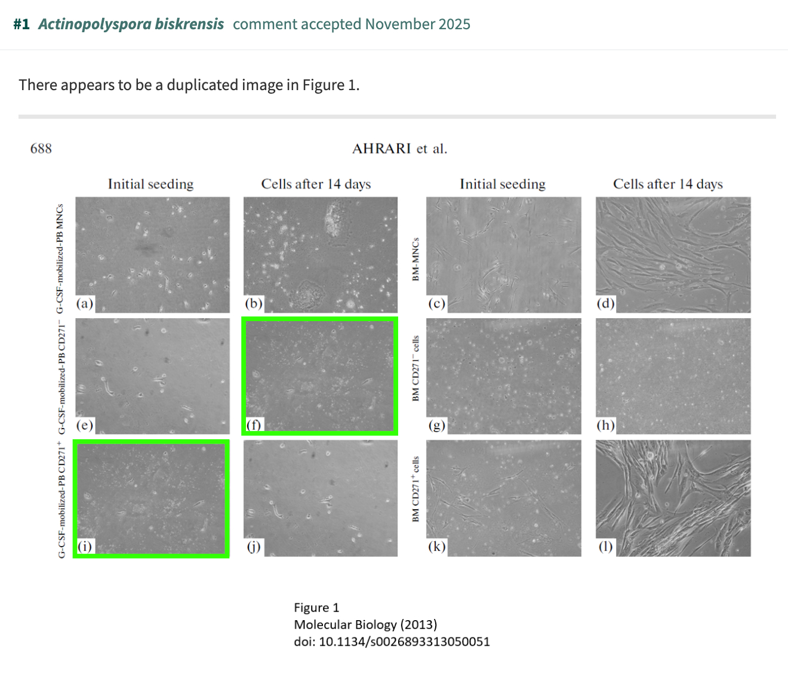Open panel (b) microscopy image
Screen dimensions: 788x684
coord(321,255)
